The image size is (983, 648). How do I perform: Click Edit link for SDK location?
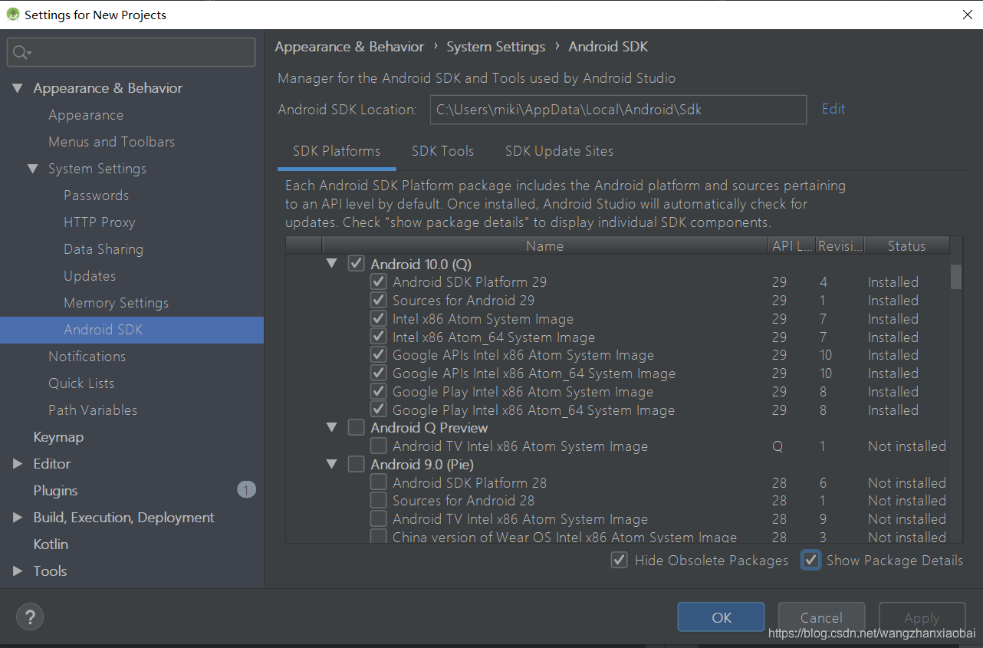point(833,109)
